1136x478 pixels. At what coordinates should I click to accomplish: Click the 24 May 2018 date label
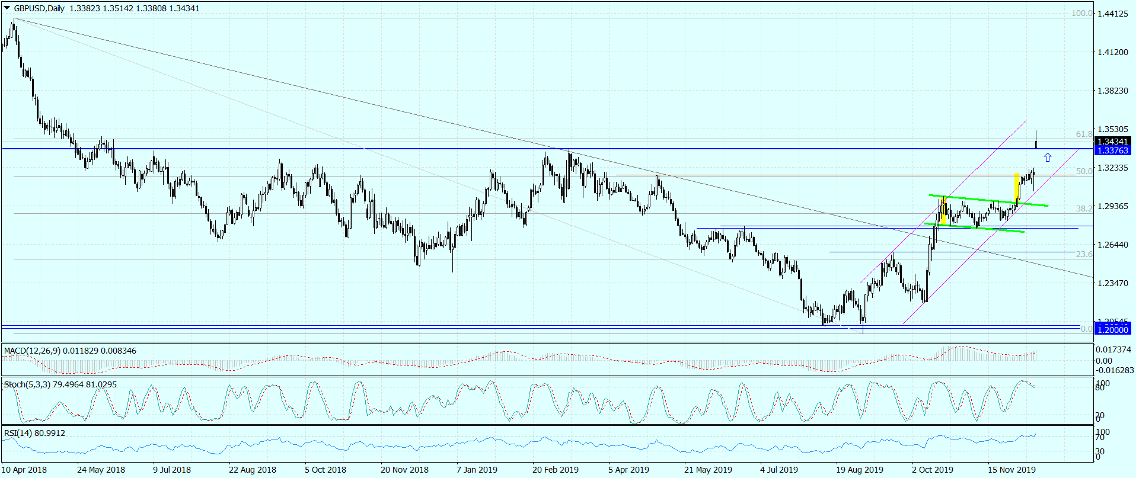(101, 470)
